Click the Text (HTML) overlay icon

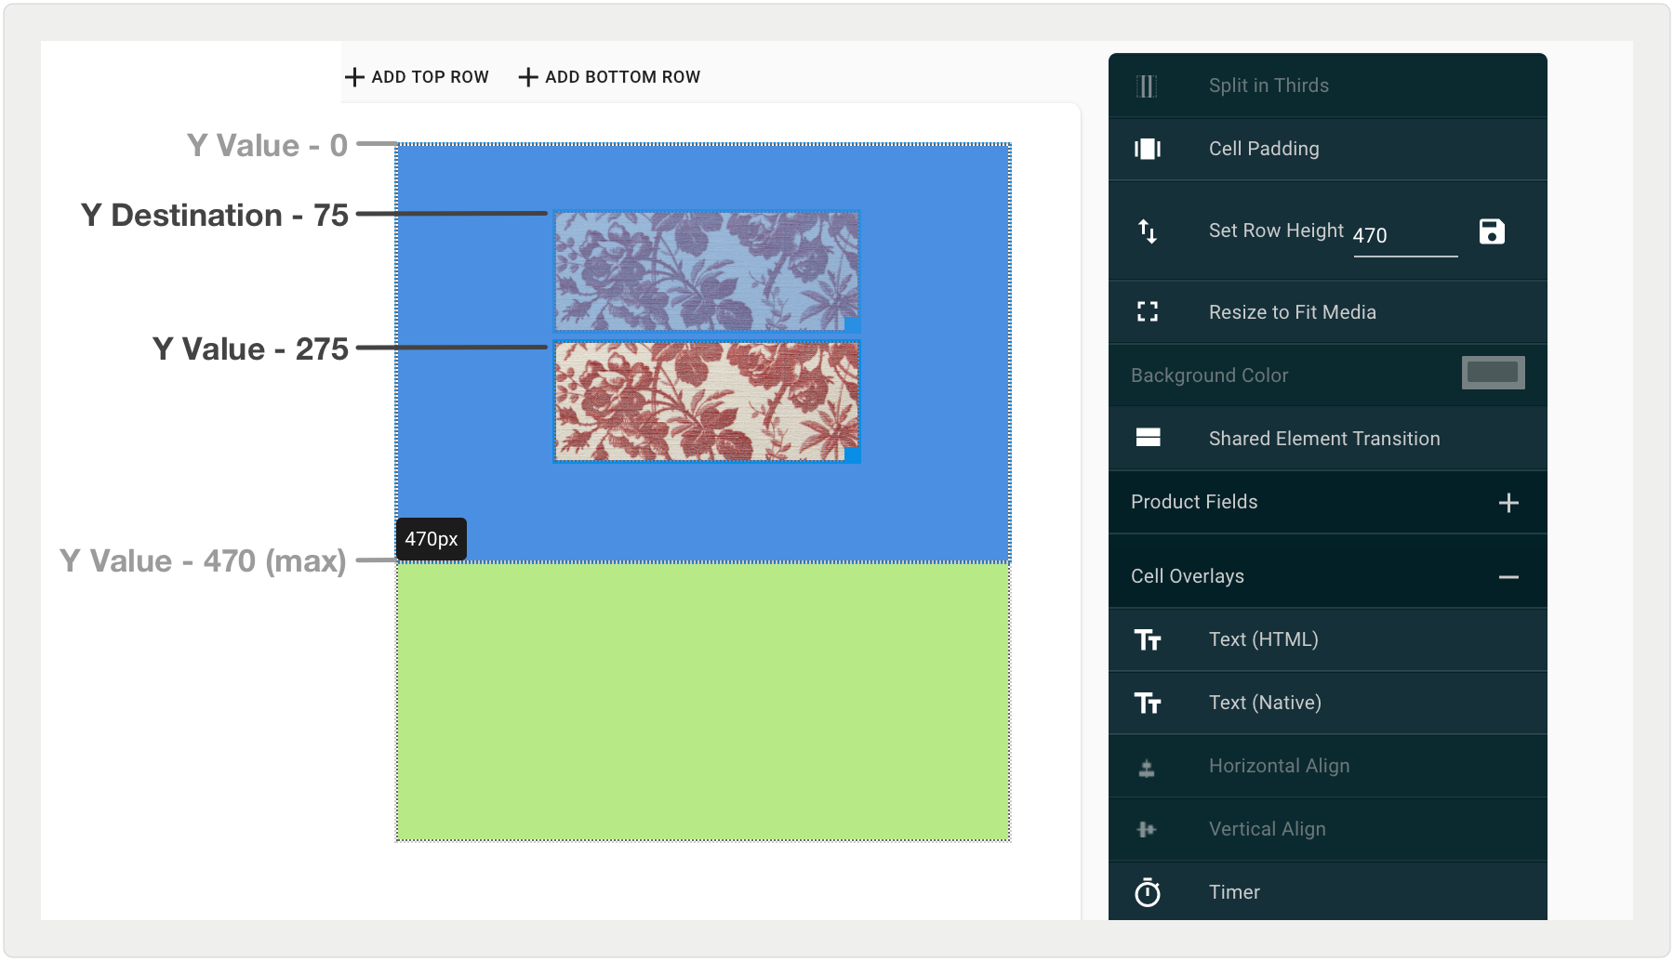coord(1148,639)
